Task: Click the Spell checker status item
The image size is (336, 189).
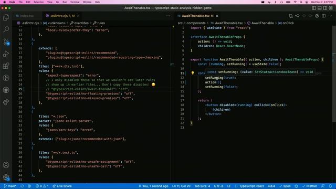Action: (x=285, y=186)
